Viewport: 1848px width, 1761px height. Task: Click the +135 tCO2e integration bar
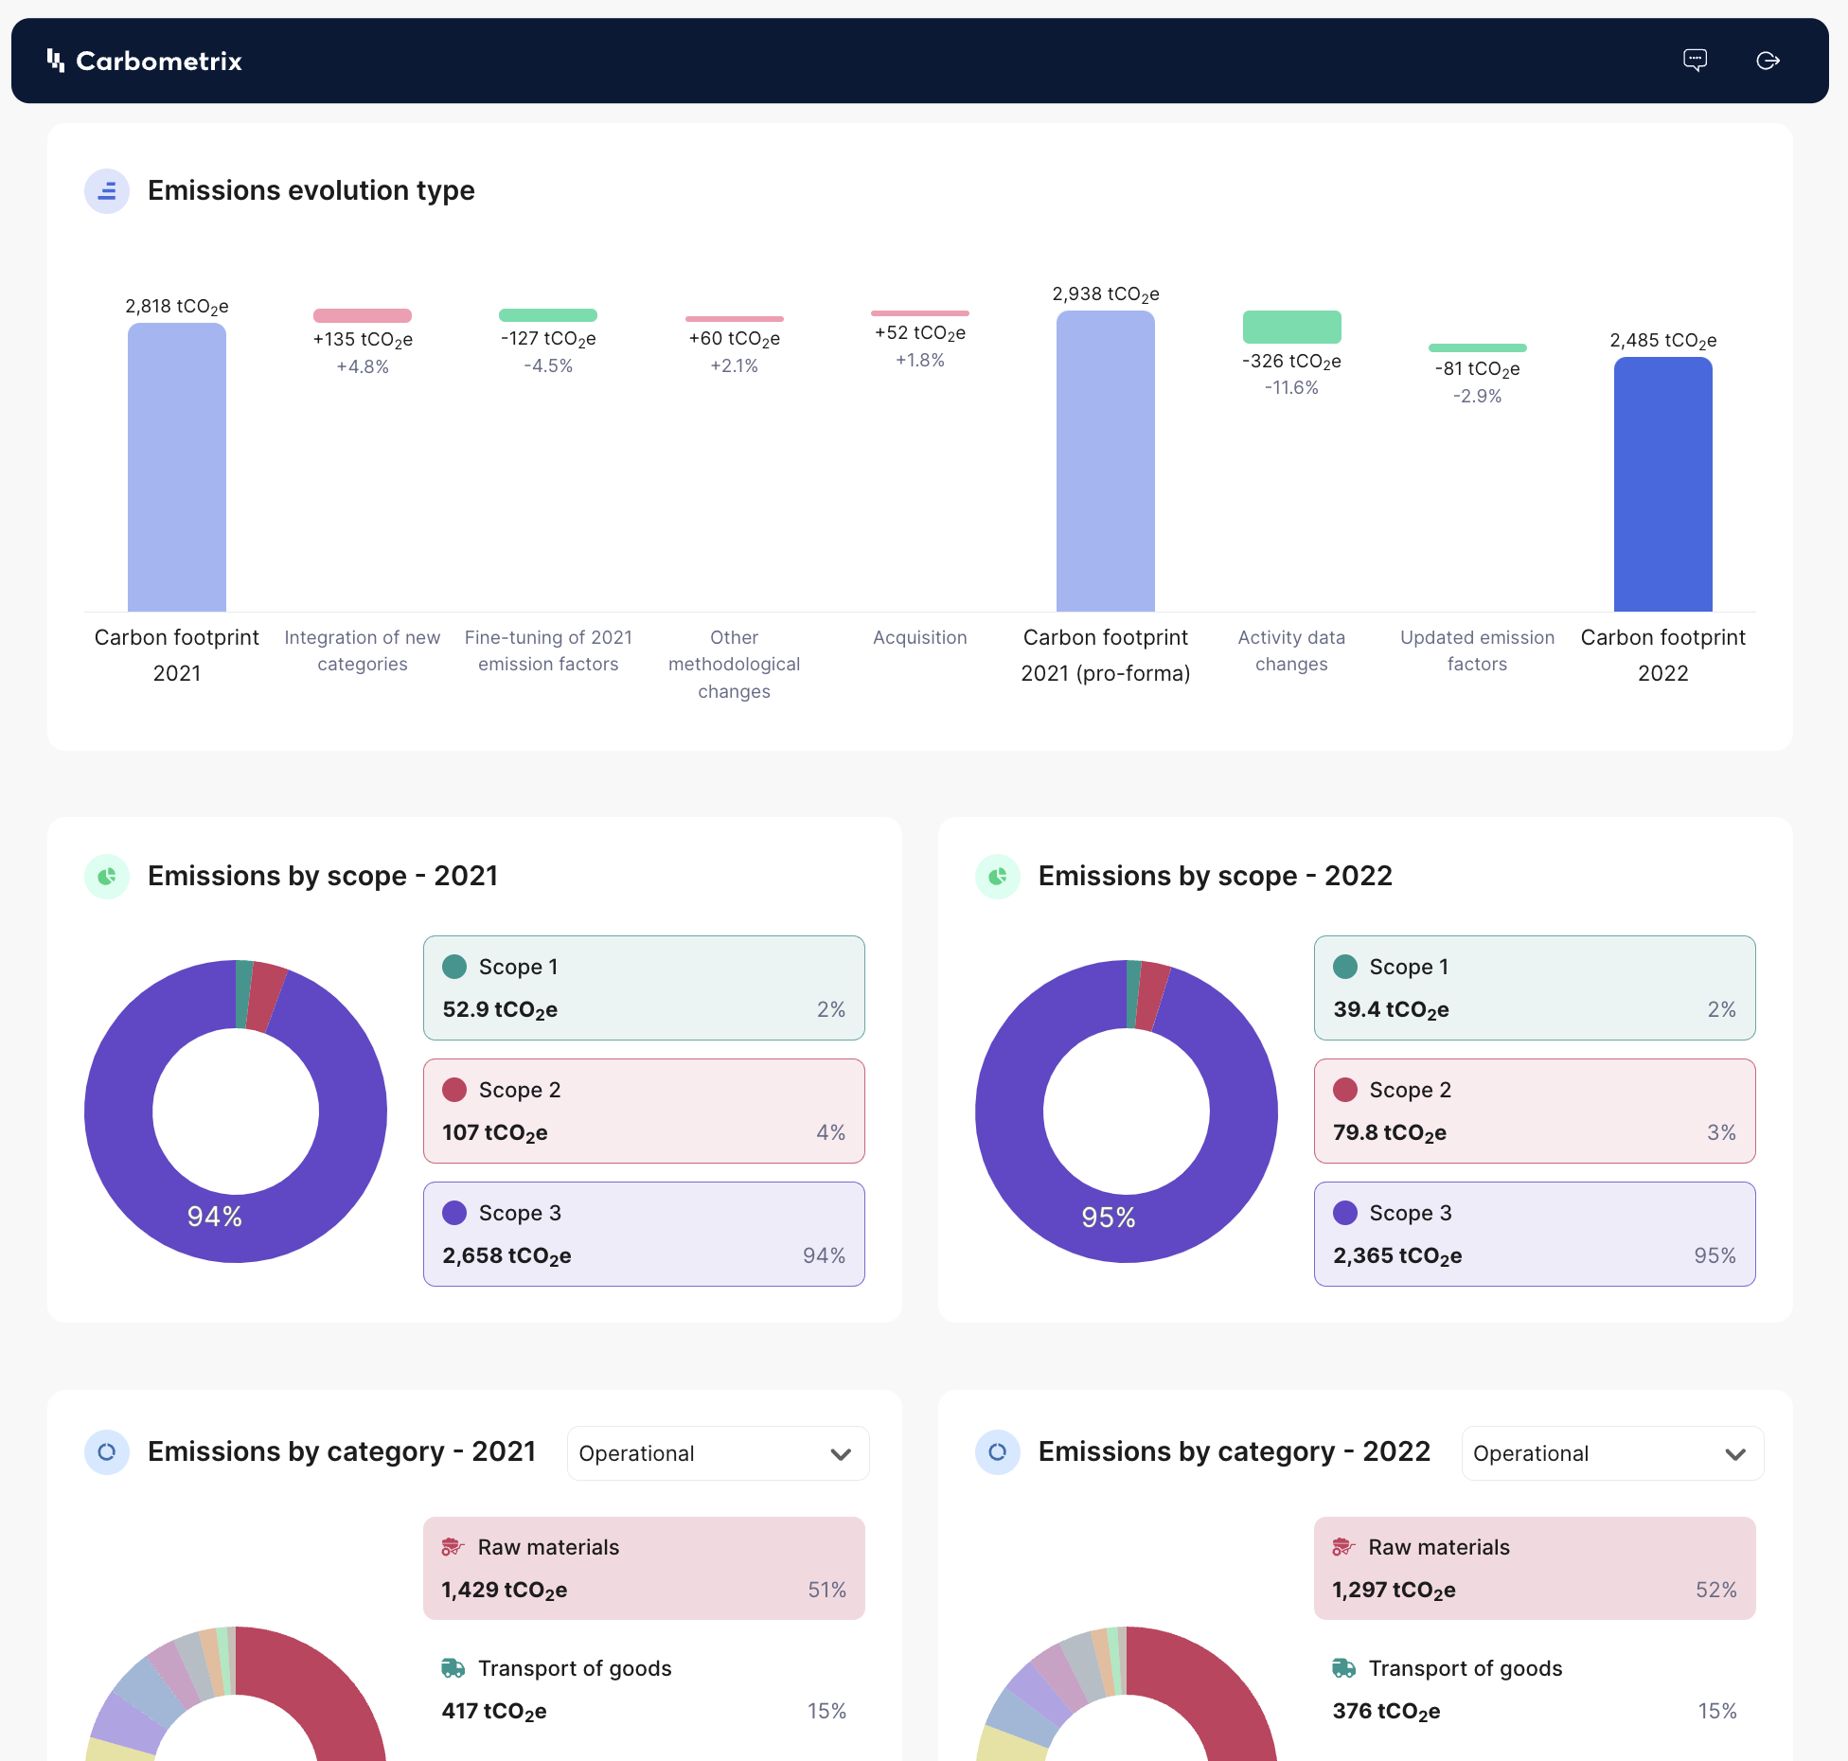[363, 315]
